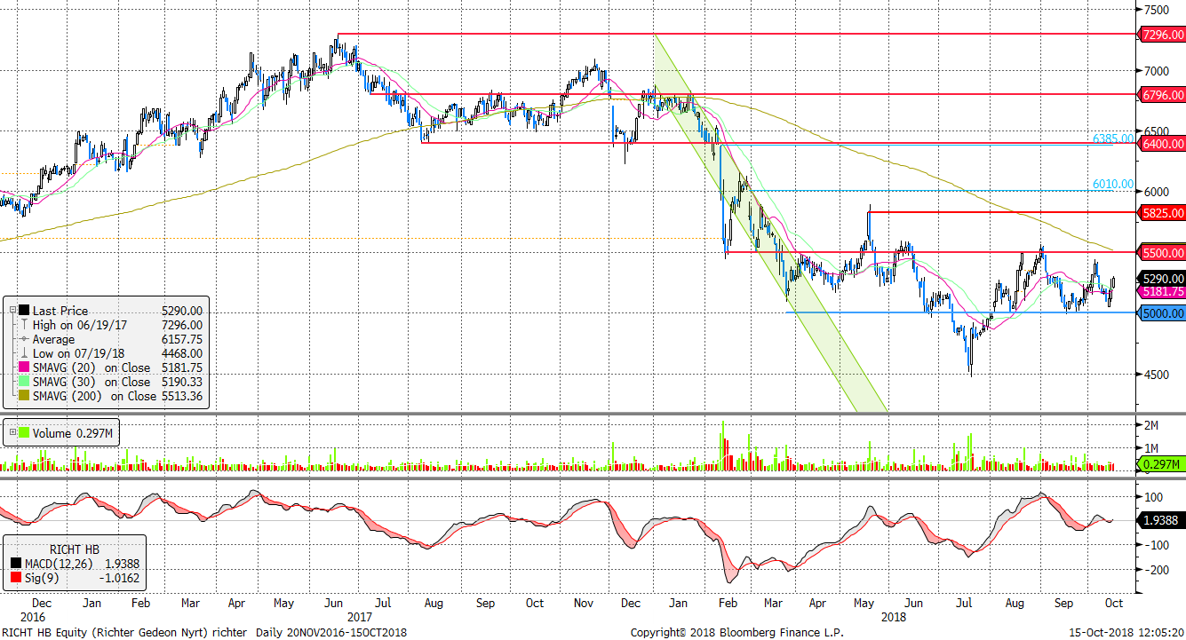1186x640 pixels.
Task: Select the 6400.00 red price label
Action: tap(1162, 143)
